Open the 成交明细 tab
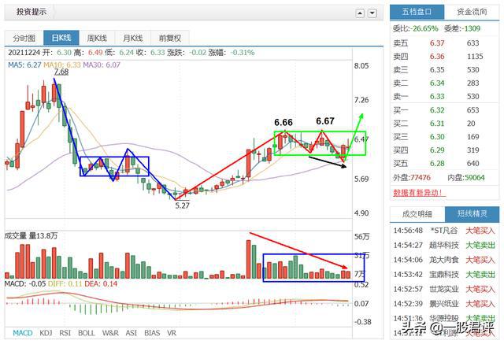Viewport: 504px width, 344px height. pyautogui.click(x=417, y=214)
